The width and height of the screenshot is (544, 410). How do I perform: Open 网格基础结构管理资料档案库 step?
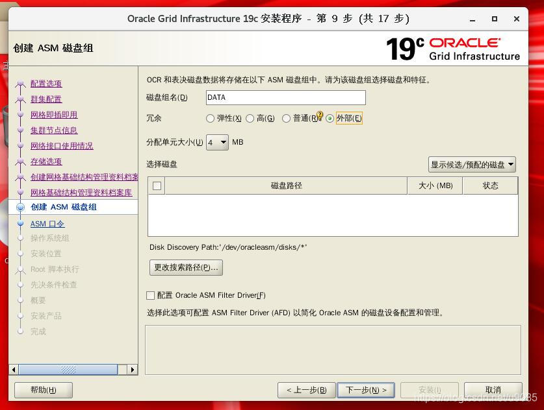(81, 193)
